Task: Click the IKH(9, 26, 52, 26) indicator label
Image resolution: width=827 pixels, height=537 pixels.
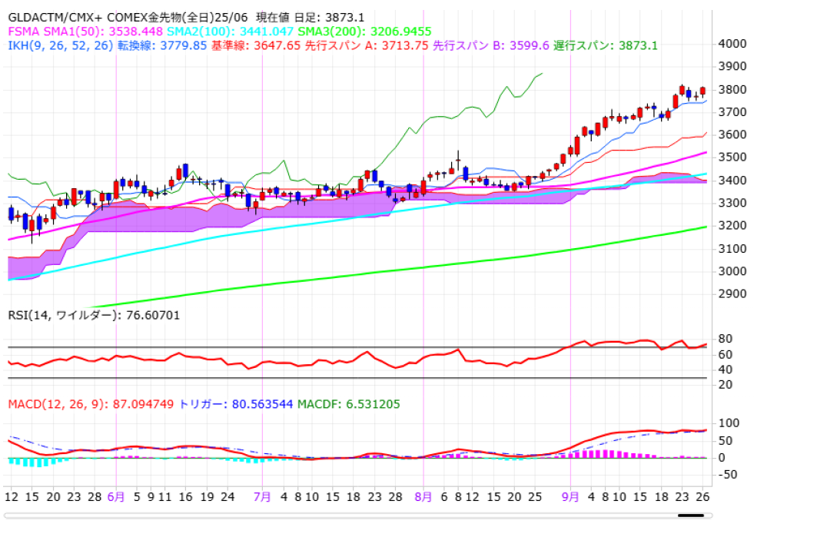Action: tap(61, 46)
